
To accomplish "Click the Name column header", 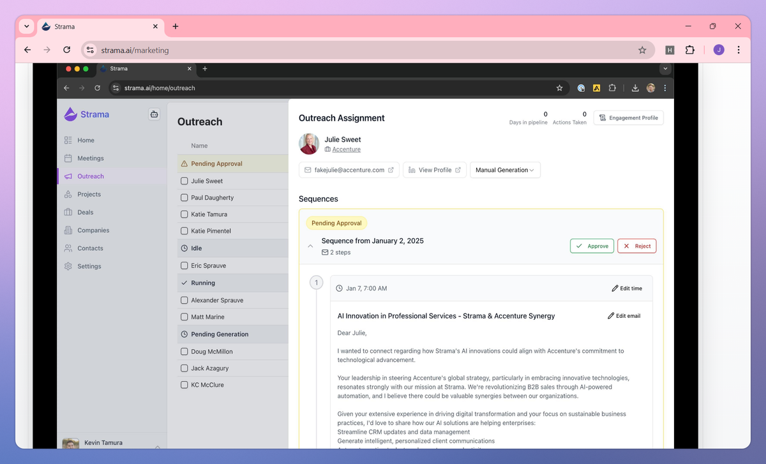I will pyautogui.click(x=199, y=146).
